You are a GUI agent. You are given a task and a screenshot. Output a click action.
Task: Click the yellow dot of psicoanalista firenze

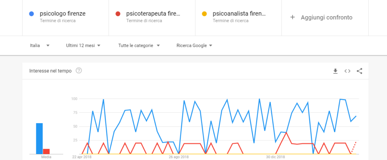tap(204, 14)
